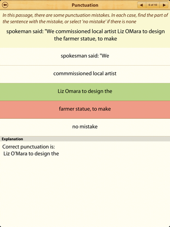
Task: Pick the red 'farmer statue, to make' answer
Action: click(85, 110)
